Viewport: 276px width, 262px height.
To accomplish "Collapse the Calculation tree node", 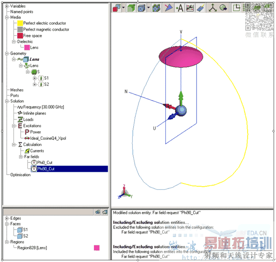I will pyautogui.click(x=14, y=145).
